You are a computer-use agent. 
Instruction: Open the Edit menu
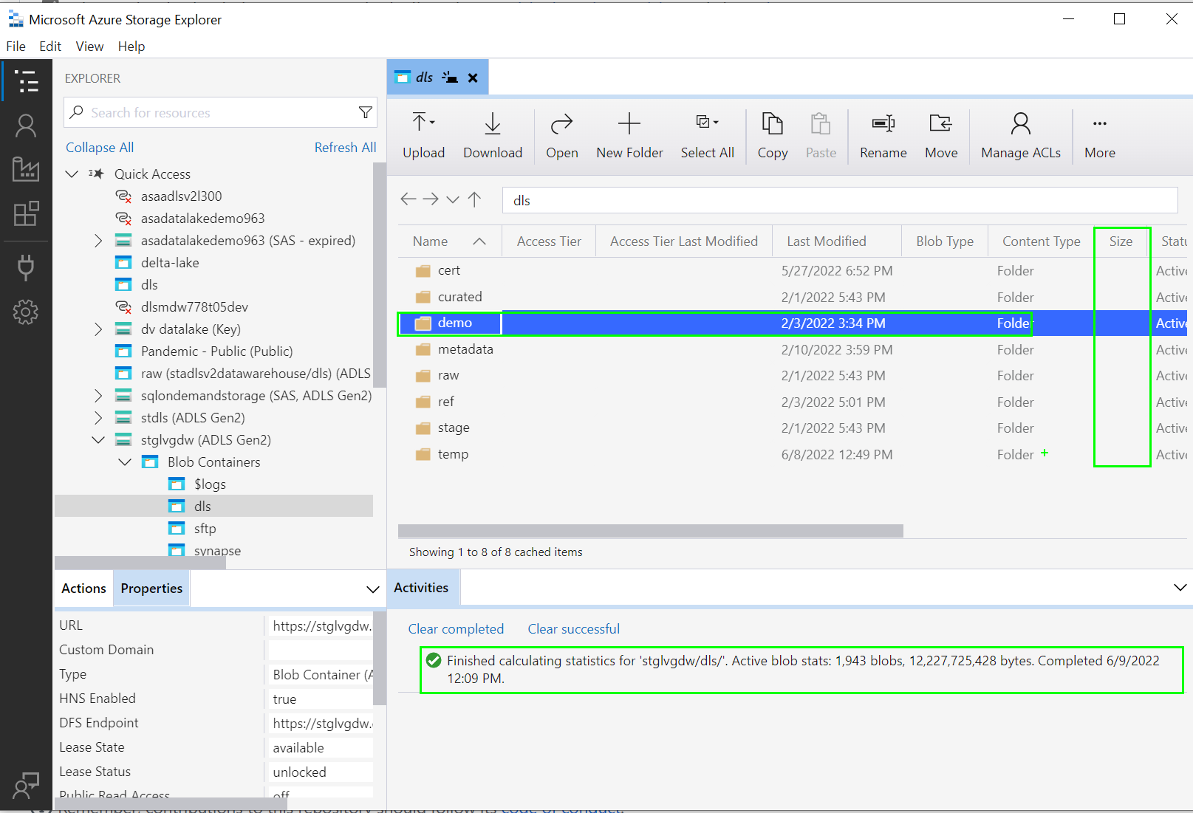50,47
